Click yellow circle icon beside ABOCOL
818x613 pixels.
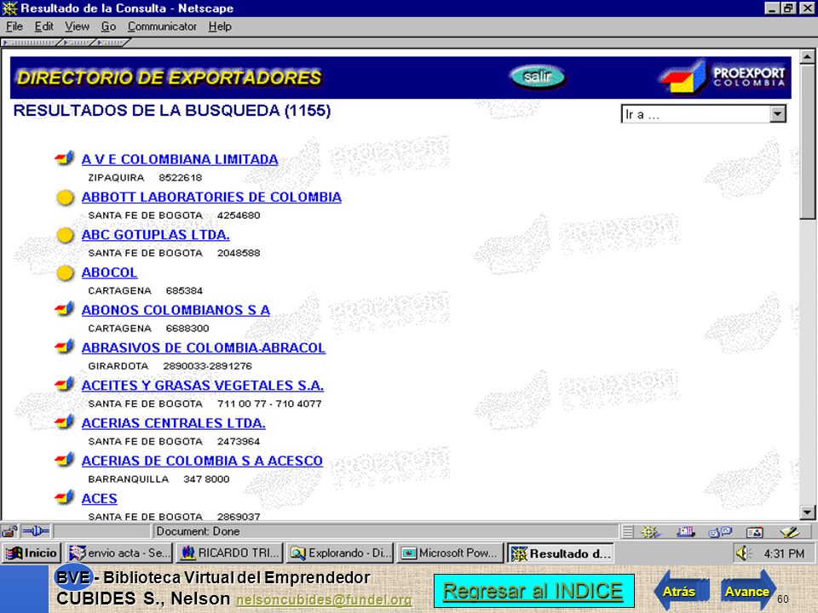point(66,272)
